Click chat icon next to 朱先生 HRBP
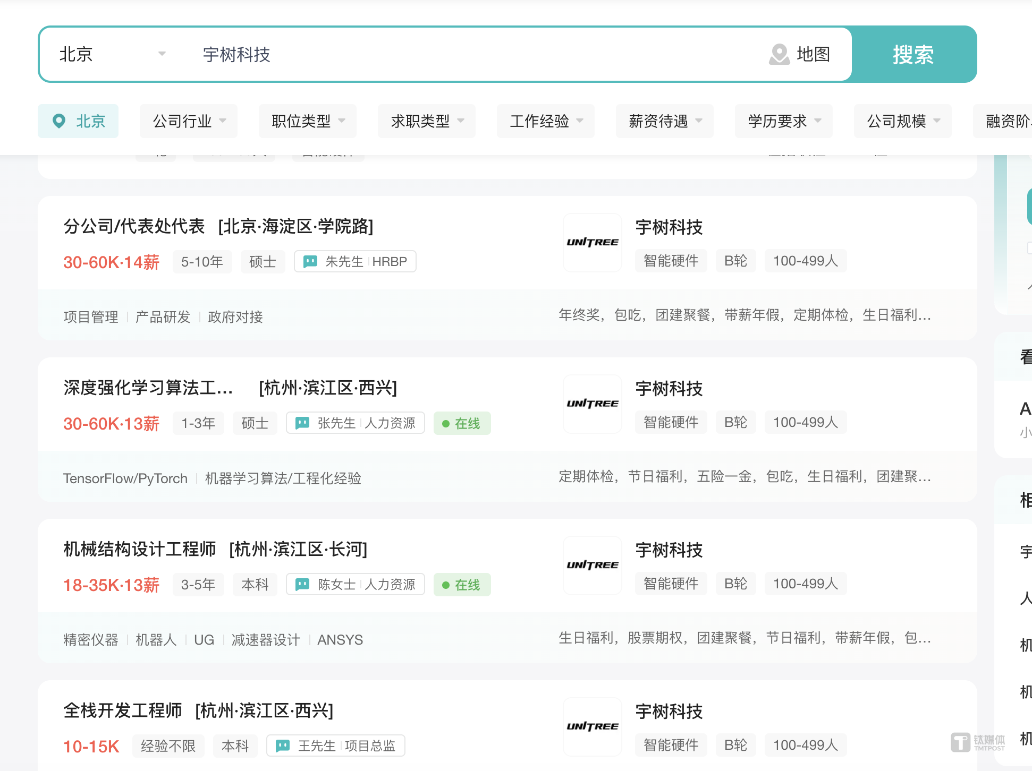 [310, 261]
